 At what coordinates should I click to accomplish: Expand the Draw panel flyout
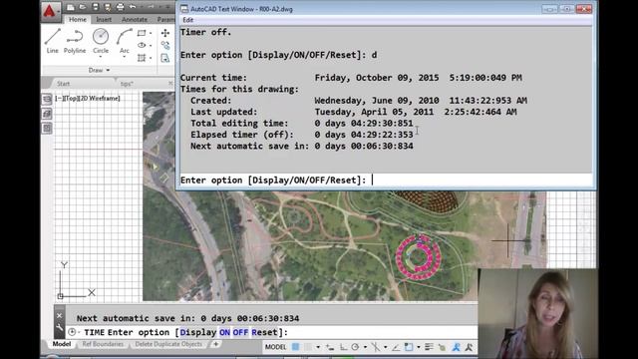click(x=100, y=70)
